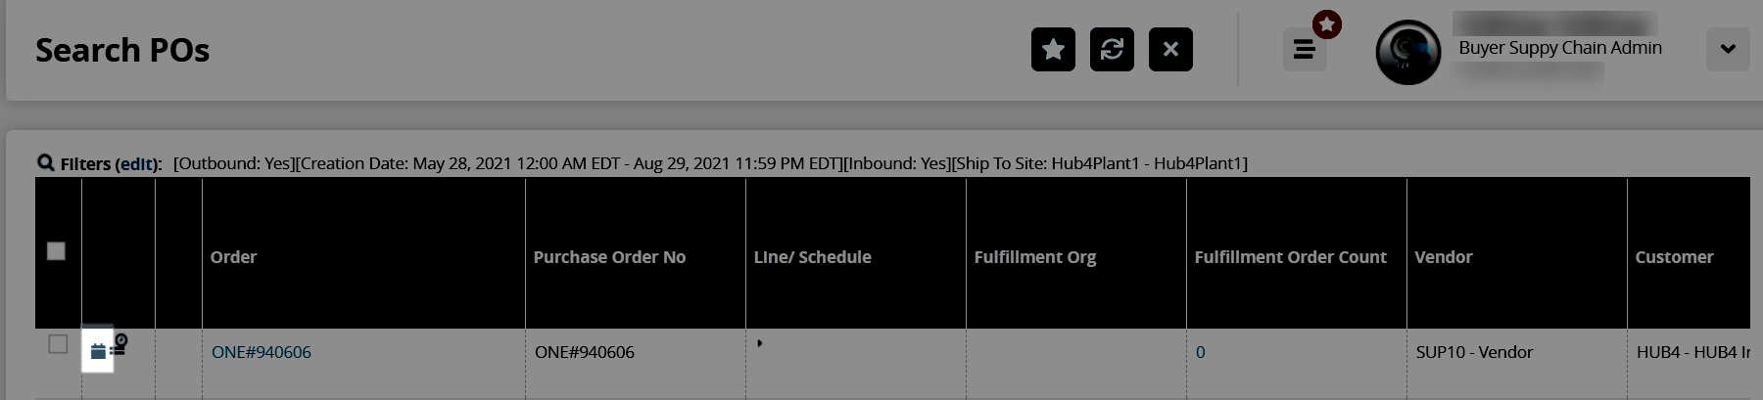
Task: Close the Search POs tab with the X button
Action: coord(1170,50)
